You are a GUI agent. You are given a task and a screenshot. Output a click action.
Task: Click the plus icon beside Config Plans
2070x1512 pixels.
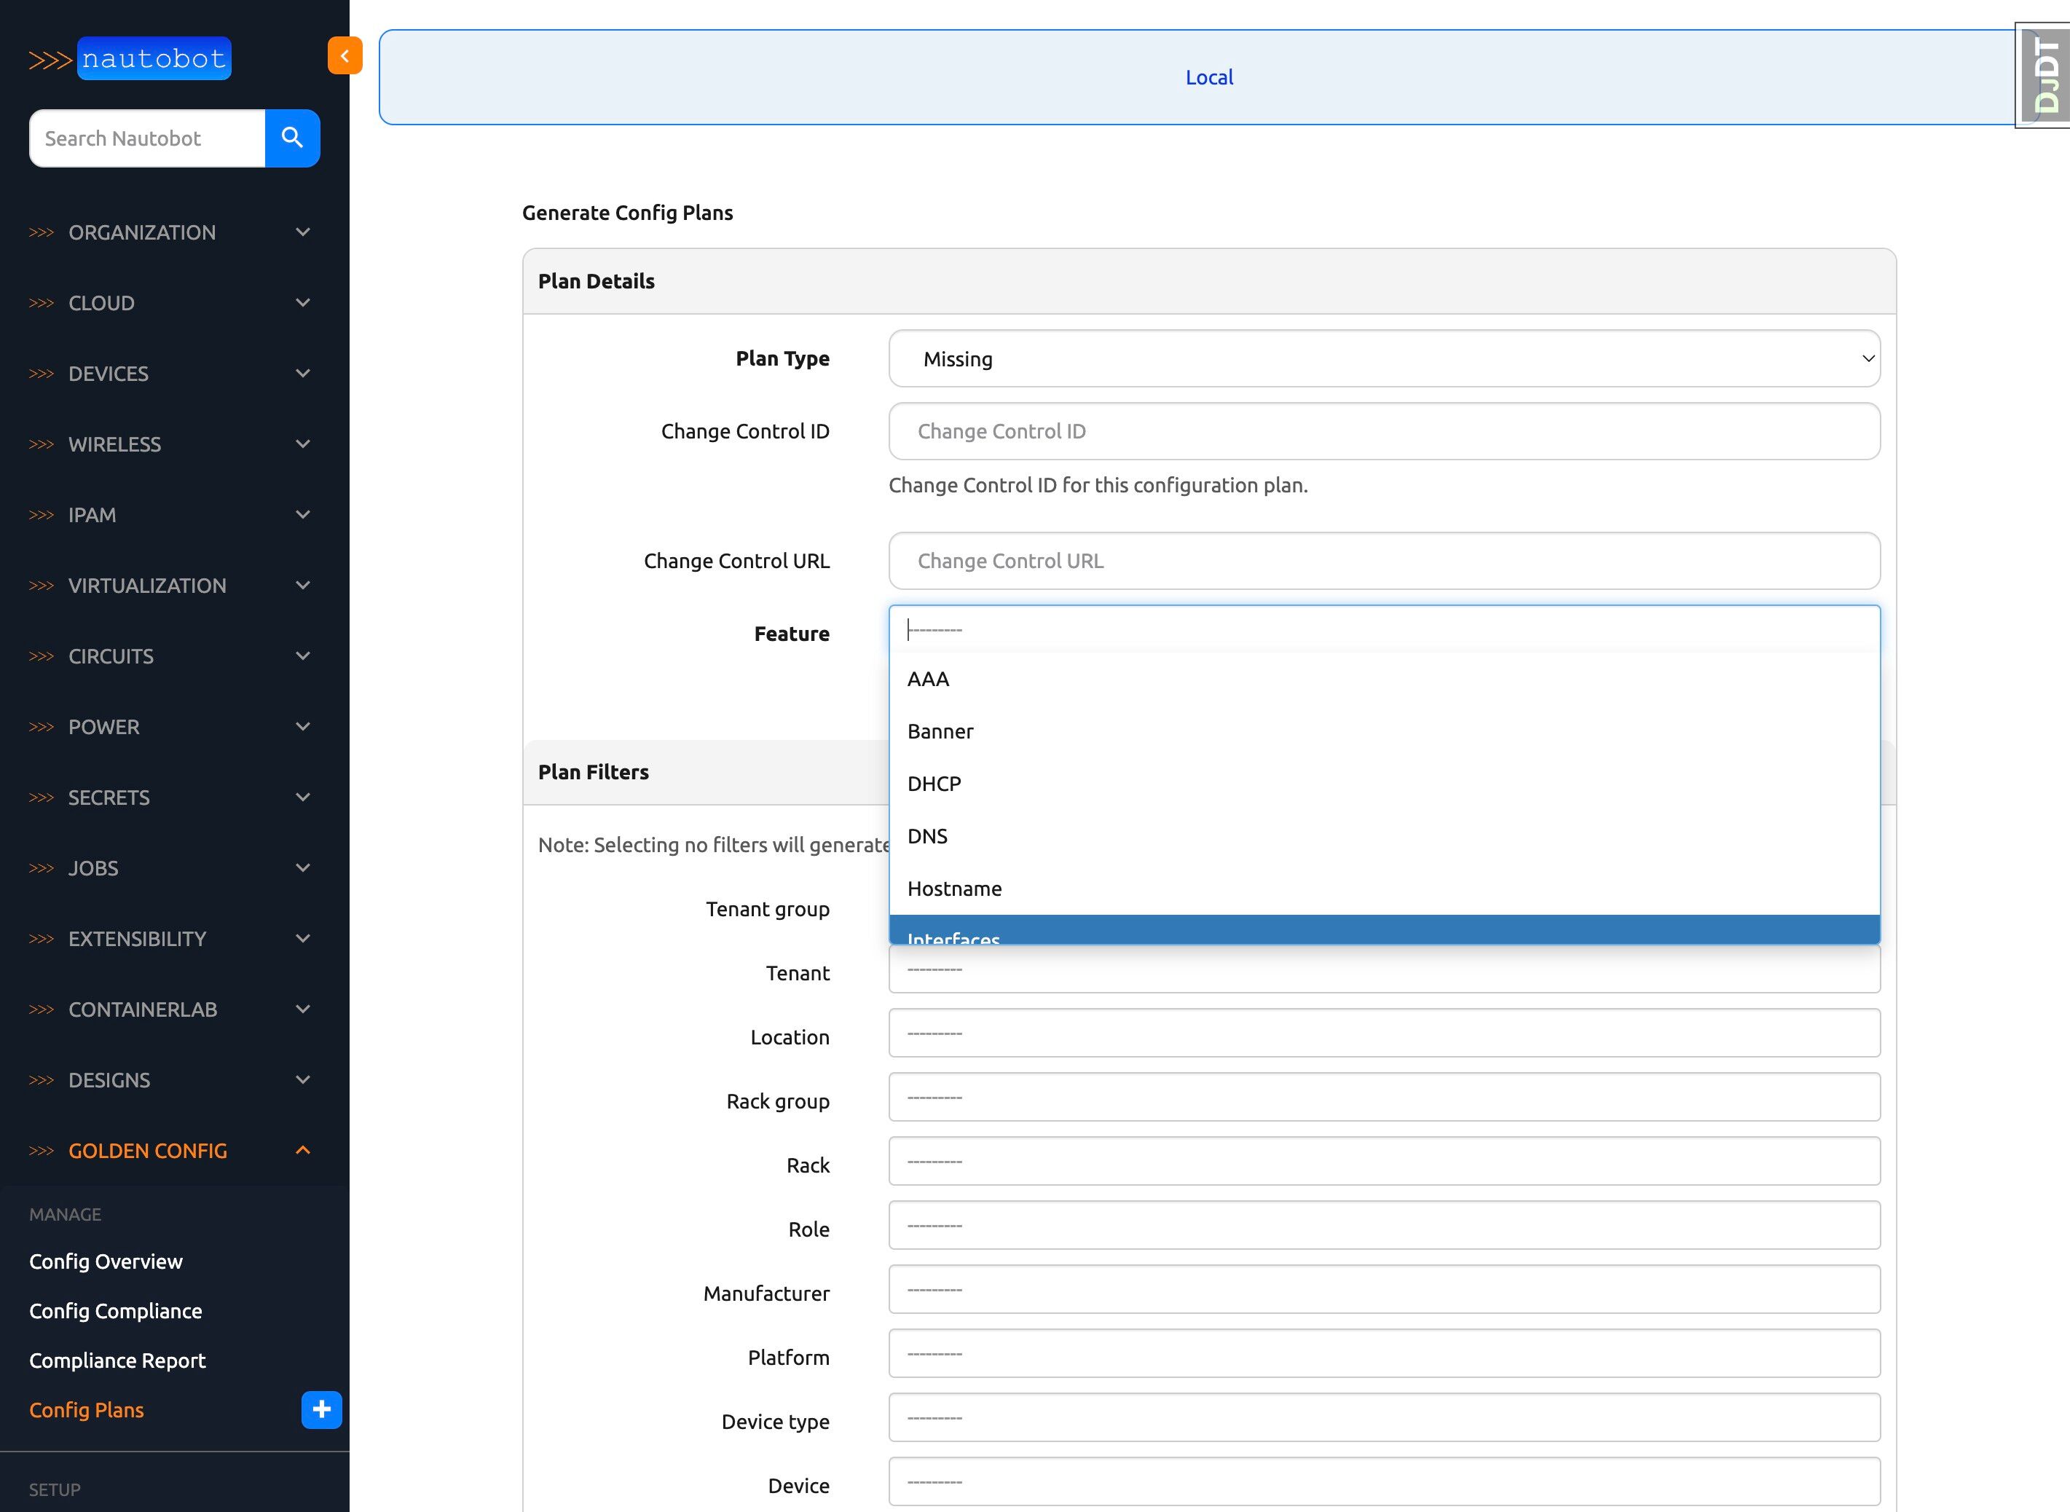[321, 1409]
